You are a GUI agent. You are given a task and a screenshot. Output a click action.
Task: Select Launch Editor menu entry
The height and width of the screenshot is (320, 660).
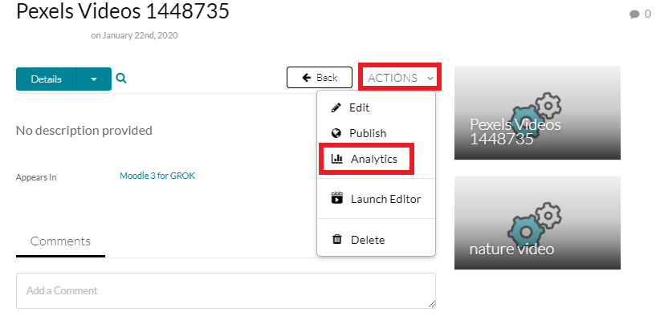[x=376, y=198]
